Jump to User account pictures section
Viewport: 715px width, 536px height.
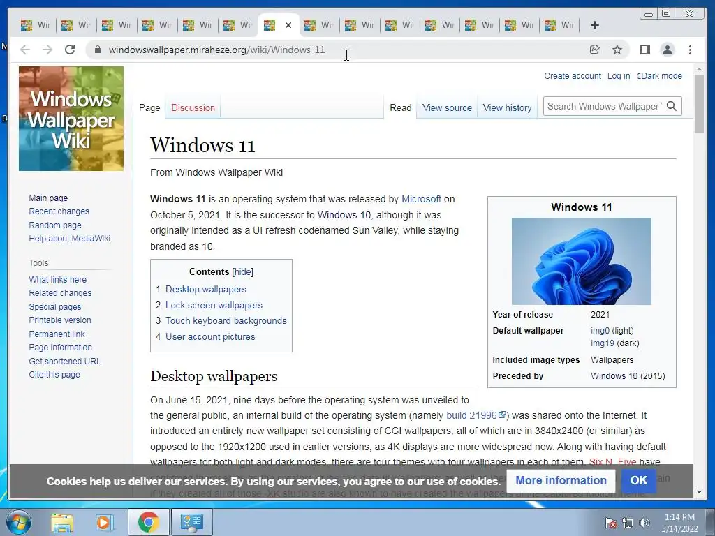pyautogui.click(x=210, y=337)
